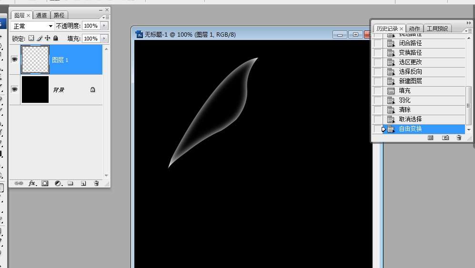Click Layers panel scrollbar down arrow
Image resolution: width=475 pixels, height=268 pixels.
(106, 175)
